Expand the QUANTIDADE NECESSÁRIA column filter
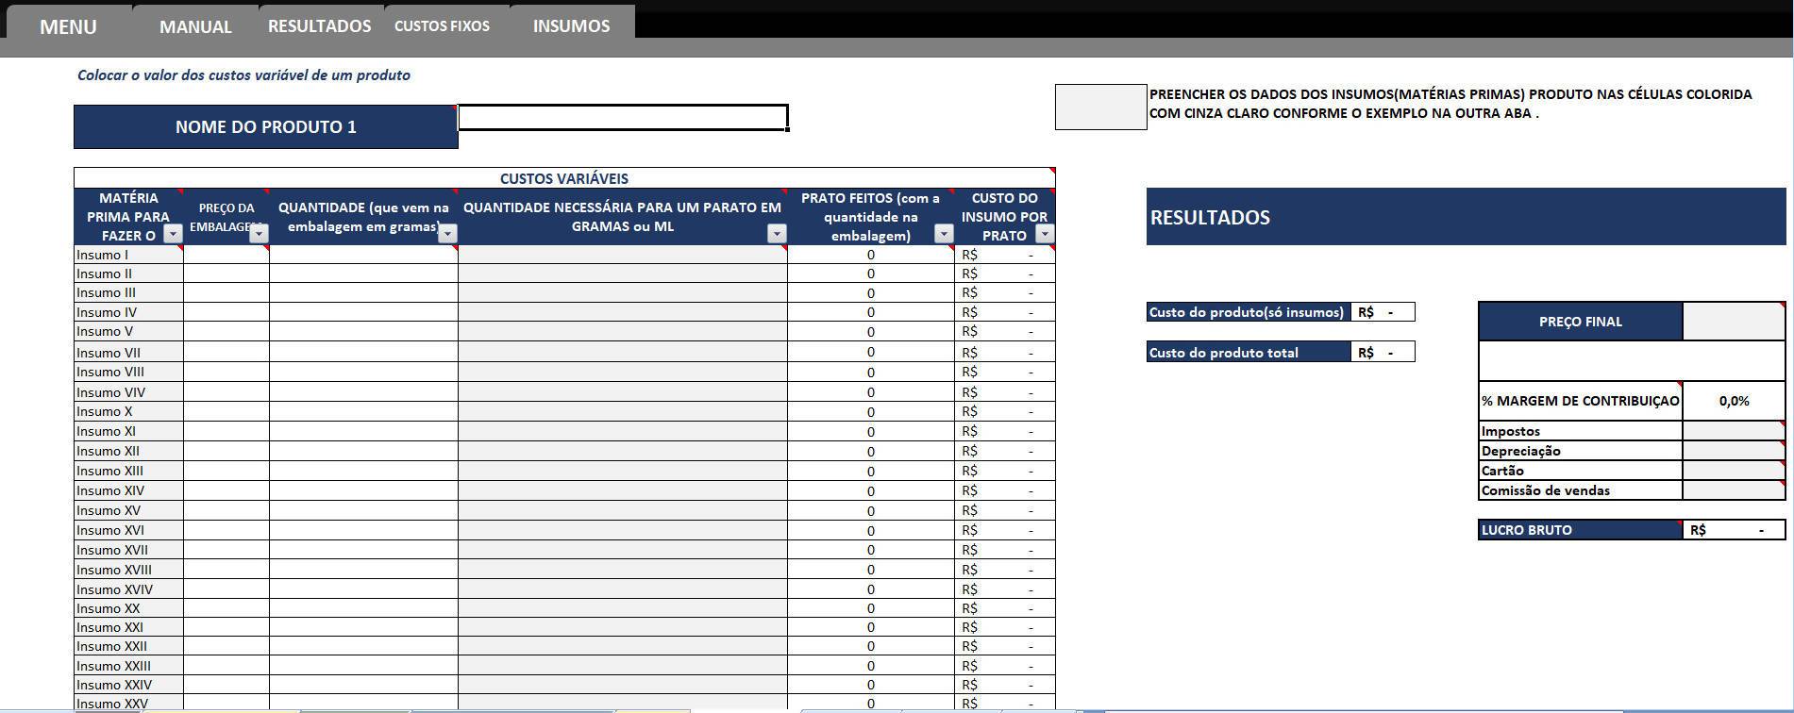1794x713 pixels. pyautogui.click(x=777, y=234)
